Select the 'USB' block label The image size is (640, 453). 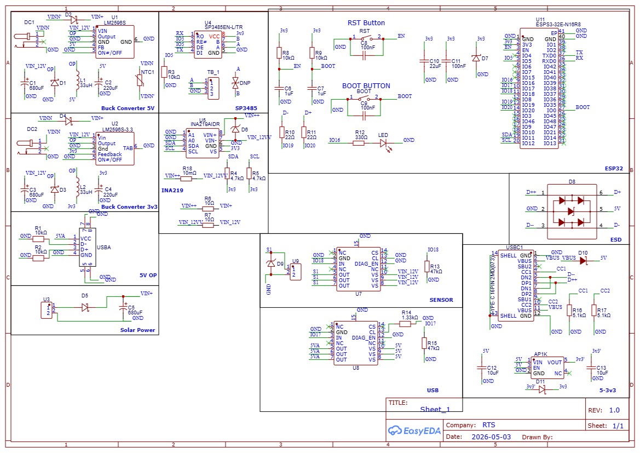[x=433, y=390]
